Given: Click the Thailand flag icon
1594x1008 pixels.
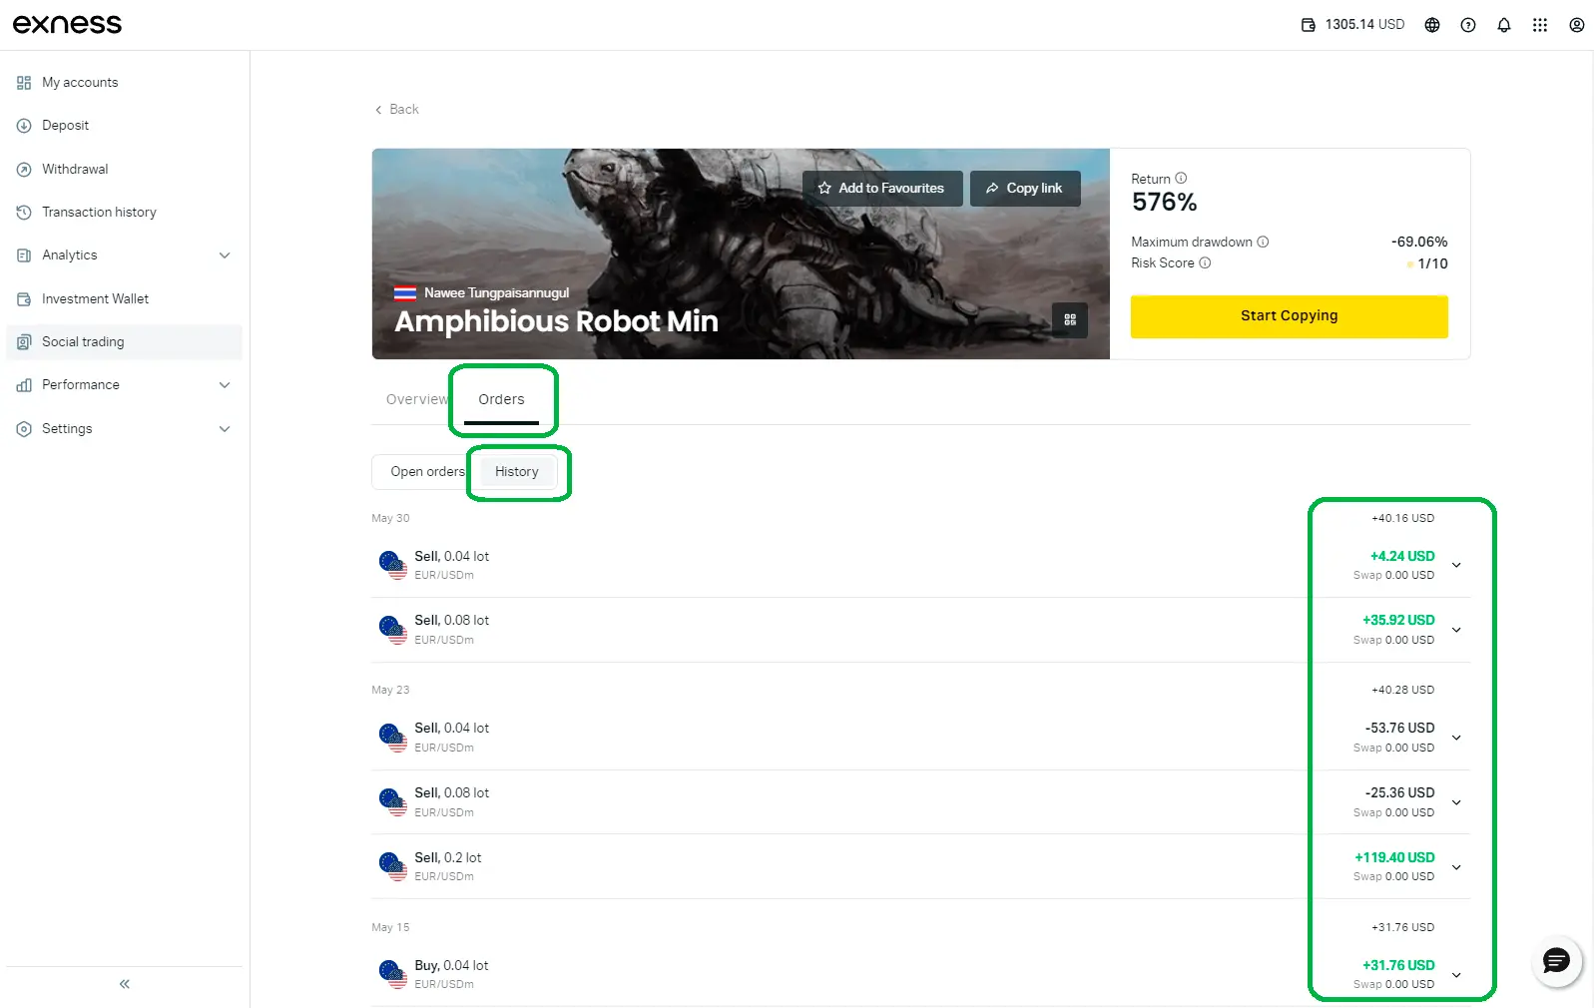Looking at the screenshot, I should [x=405, y=293].
